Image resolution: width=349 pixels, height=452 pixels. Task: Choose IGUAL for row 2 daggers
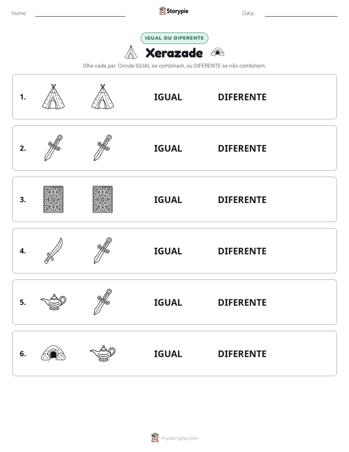[168, 148]
